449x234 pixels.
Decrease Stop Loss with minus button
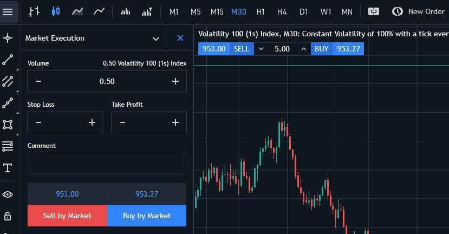click(x=38, y=122)
